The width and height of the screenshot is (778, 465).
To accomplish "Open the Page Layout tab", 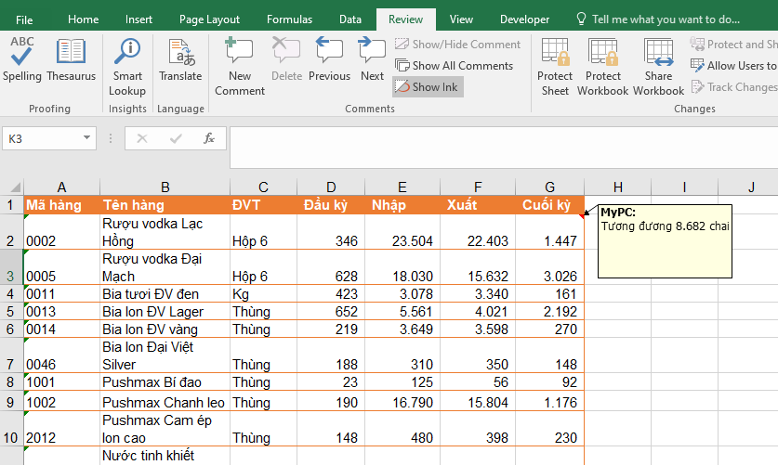I will tap(209, 19).
